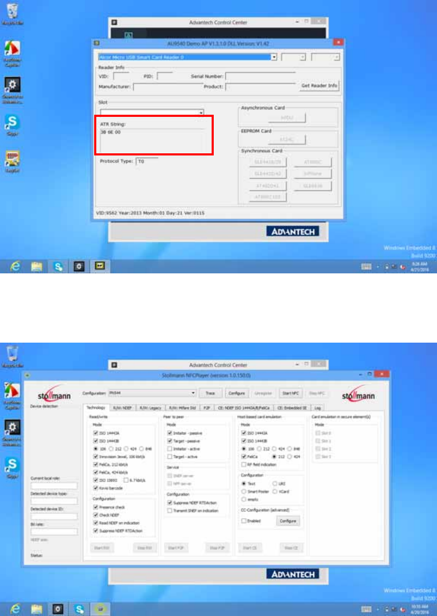The image size is (437, 616).
Task: Click gear app taskbar icon below AU9540 window
Action: pos(79,266)
